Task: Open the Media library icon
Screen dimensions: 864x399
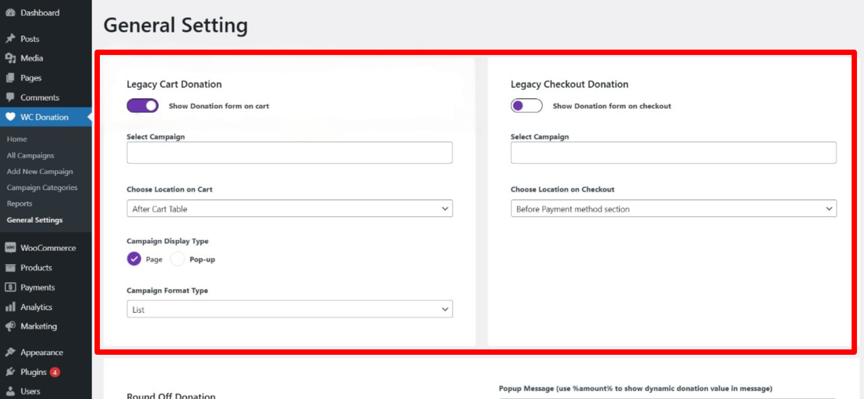Action: coord(11,58)
